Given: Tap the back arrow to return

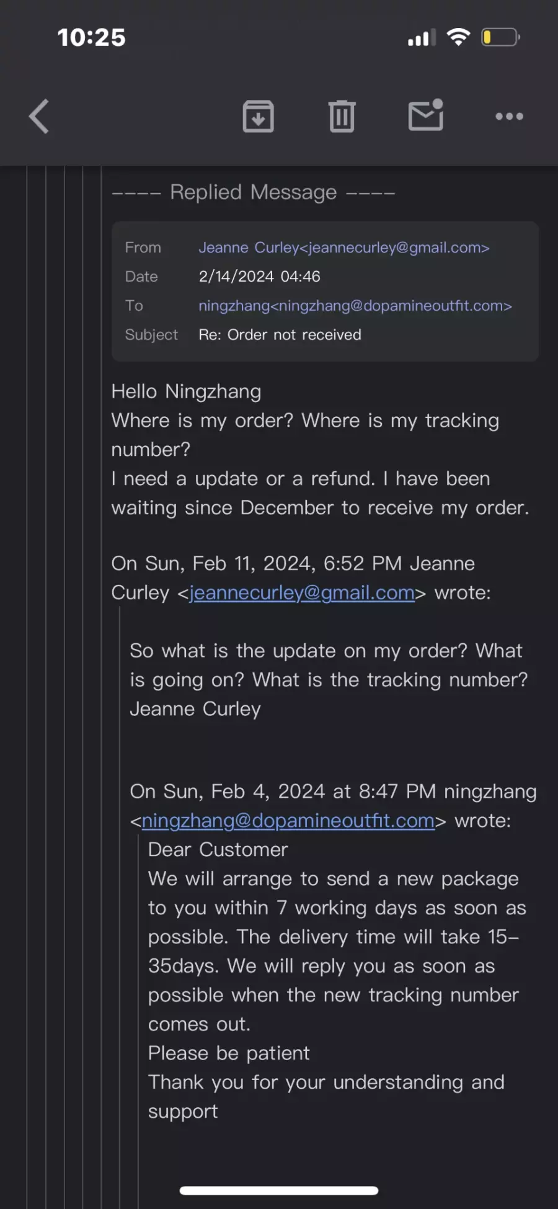Looking at the screenshot, I should 38,116.
